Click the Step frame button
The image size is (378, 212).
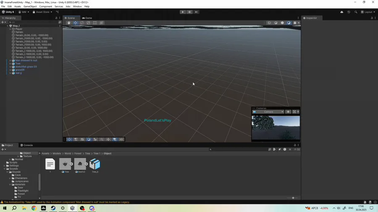coord(196,12)
